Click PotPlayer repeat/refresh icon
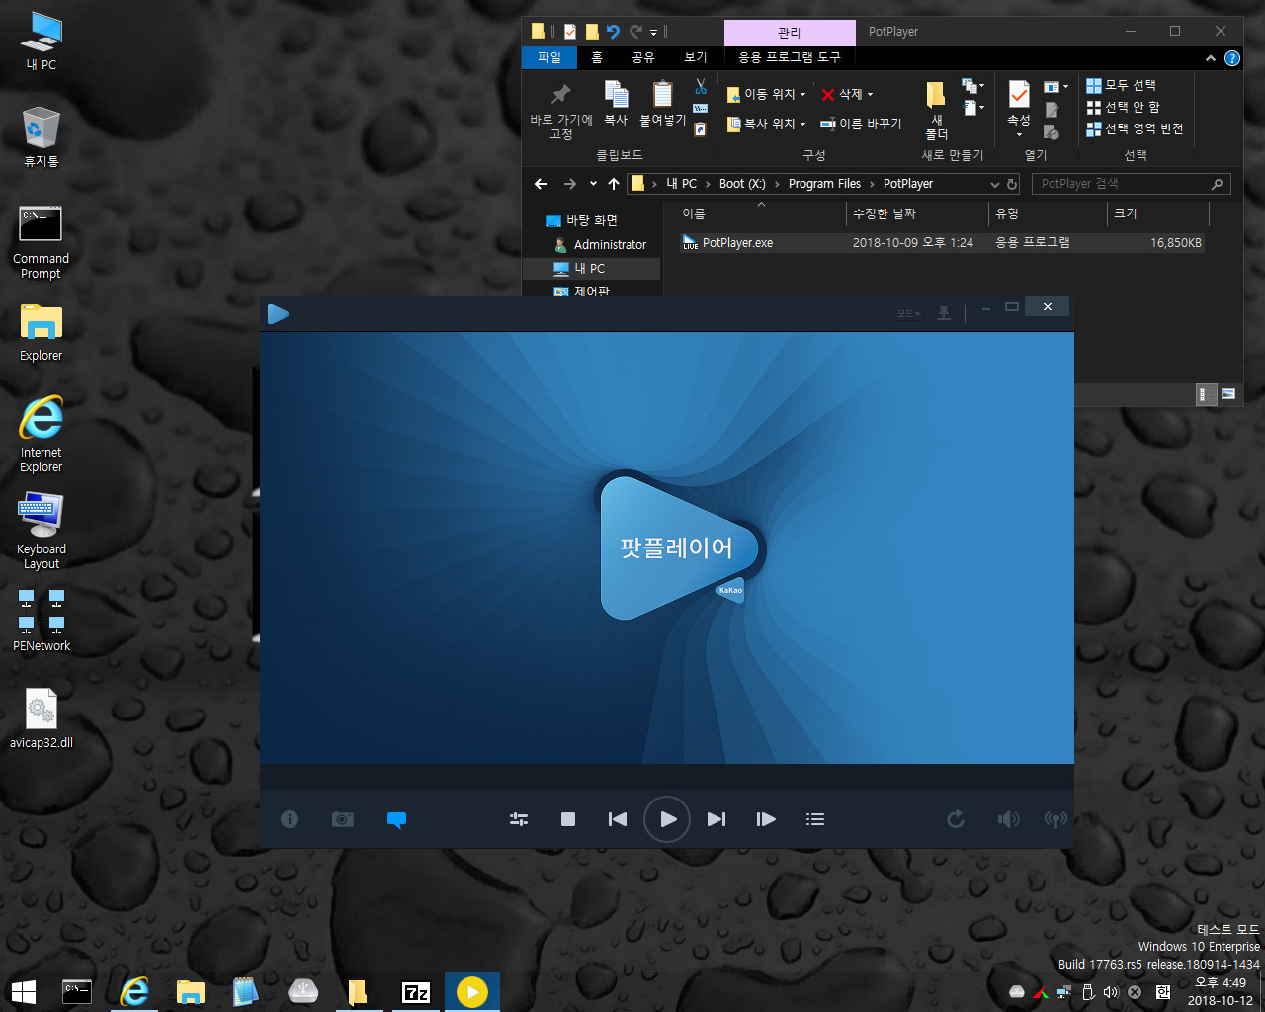The height and width of the screenshot is (1012, 1265). click(956, 819)
